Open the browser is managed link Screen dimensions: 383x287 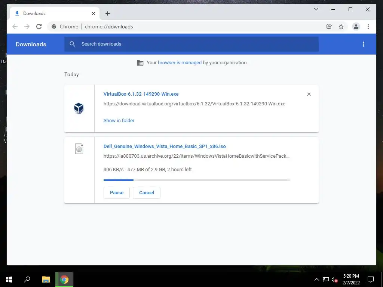click(x=180, y=63)
